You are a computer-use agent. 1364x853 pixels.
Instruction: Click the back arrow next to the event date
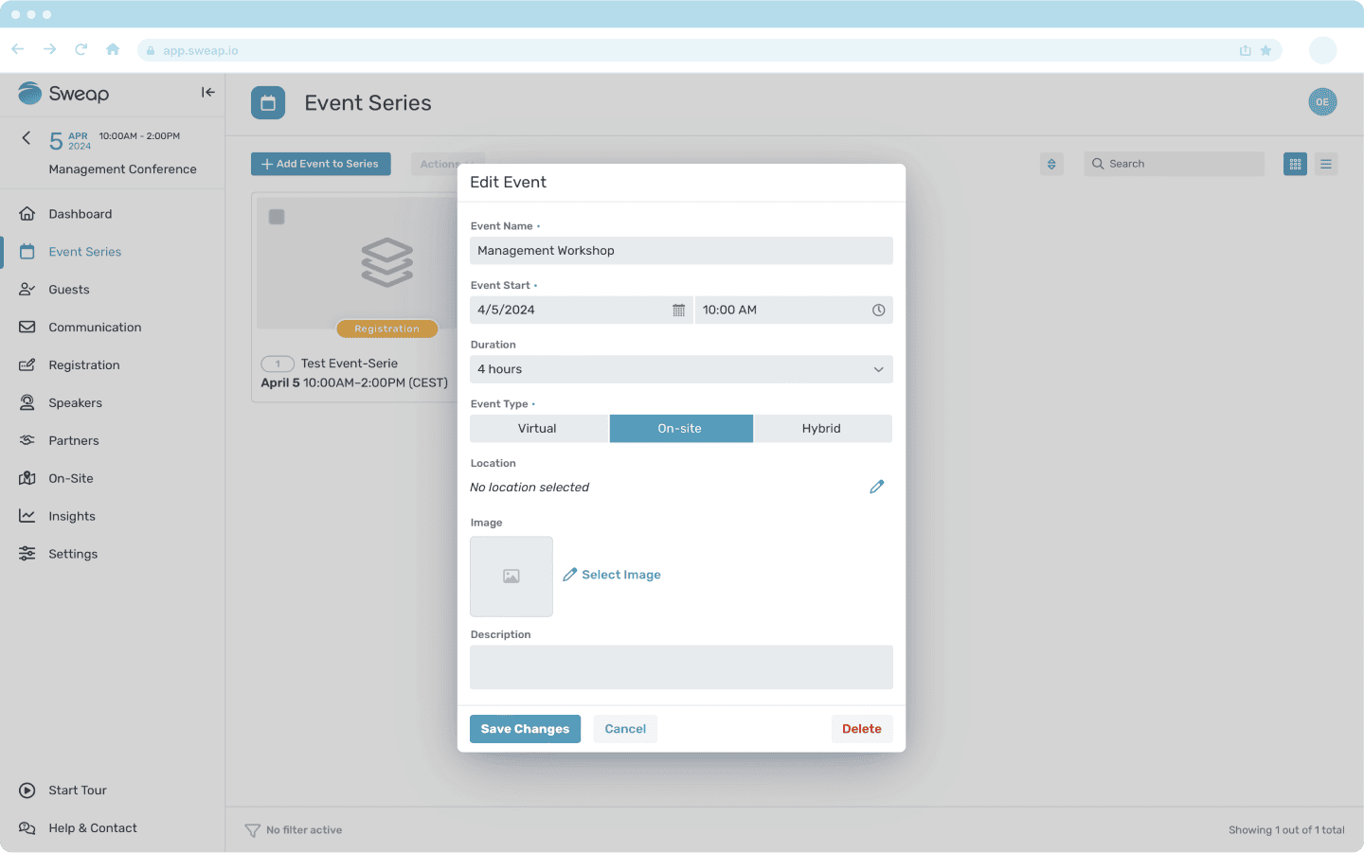[x=27, y=138]
